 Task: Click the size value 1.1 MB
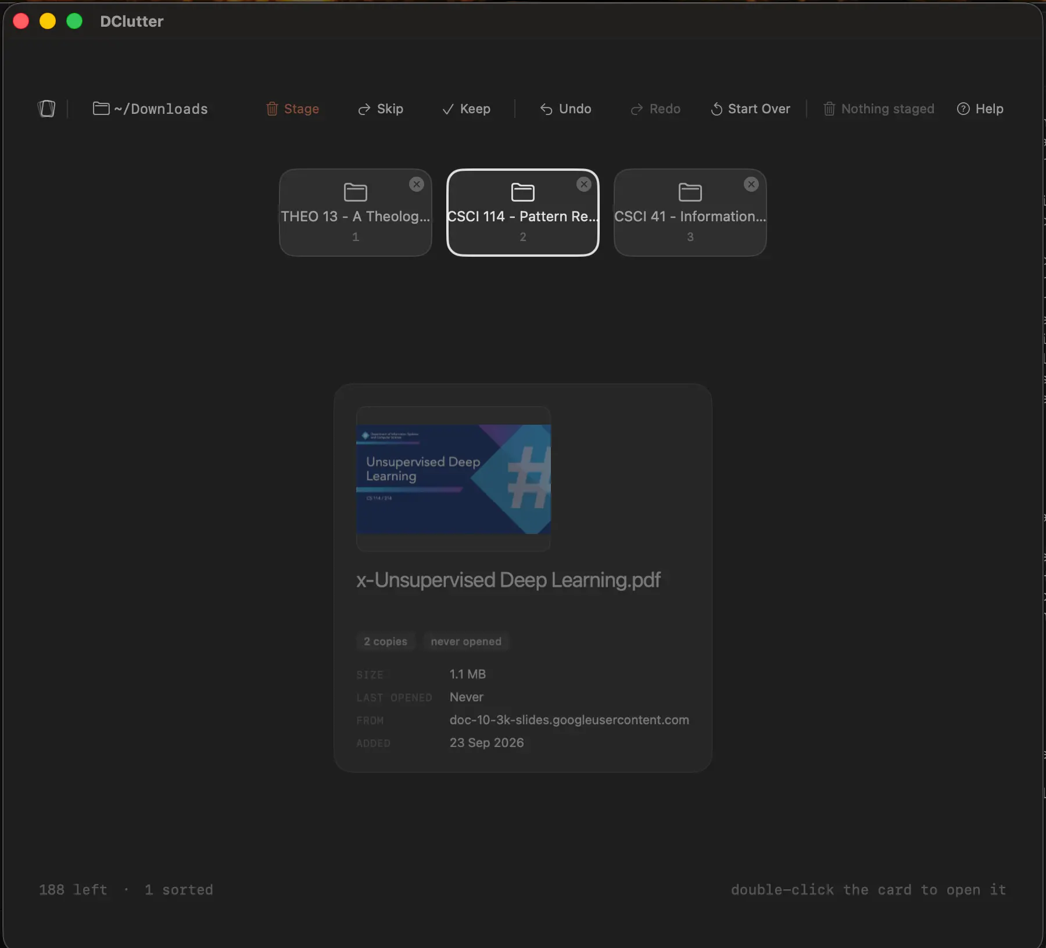[468, 674]
